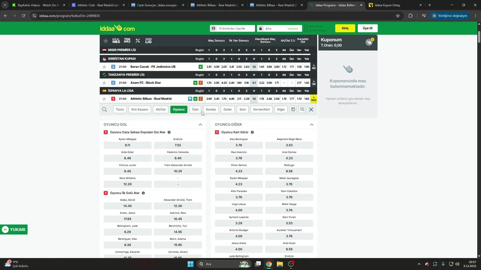Viewport: 481px width, 270px height.
Task: Select the Korner/Kart market filter
Action: point(262,109)
